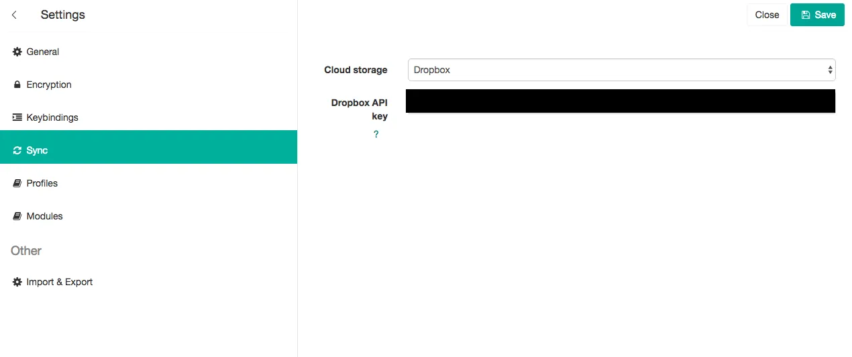Focus the Dropbox API key input field
The height and width of the screenshot is (357, 852).
[621, 101]
